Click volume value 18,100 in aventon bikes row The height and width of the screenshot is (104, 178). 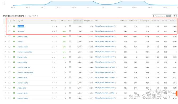coord(79,37)
